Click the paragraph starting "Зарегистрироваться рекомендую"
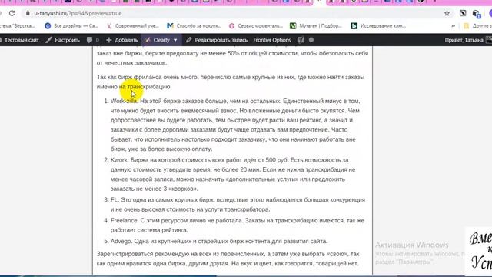The height and width of the screenshot is (277, 492). (x=228, y=259)
